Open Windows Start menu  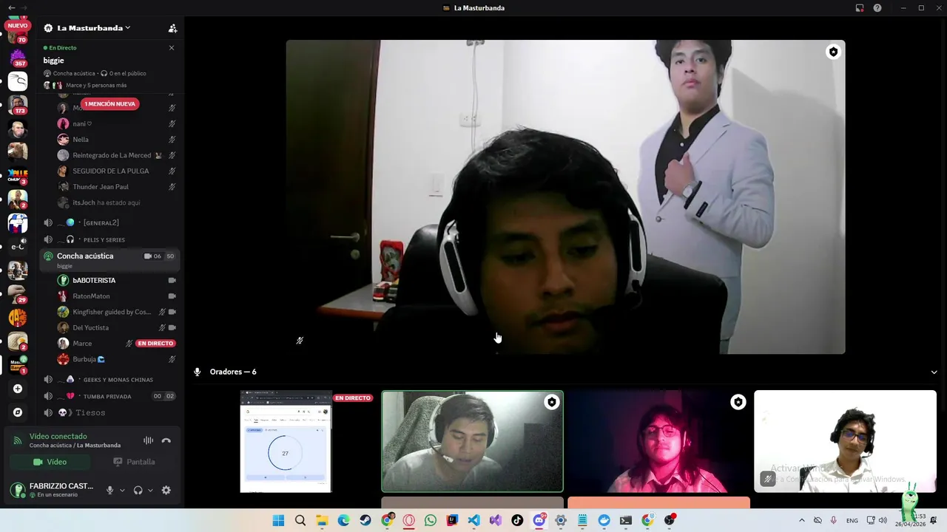[278, 520]
